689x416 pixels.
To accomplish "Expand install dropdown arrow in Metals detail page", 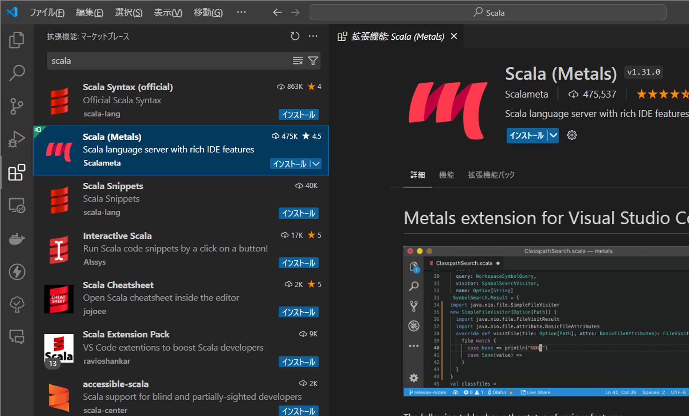I will [x=553, y=136].
